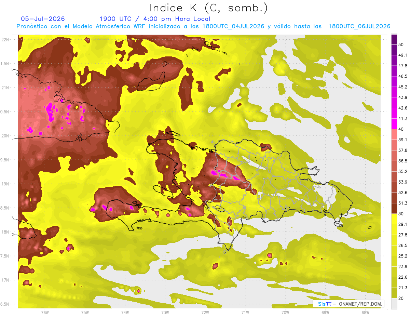Screen dimensions: 410x317
Task: Click the colorbar value 45.2
Action: (x=403, y=87)
